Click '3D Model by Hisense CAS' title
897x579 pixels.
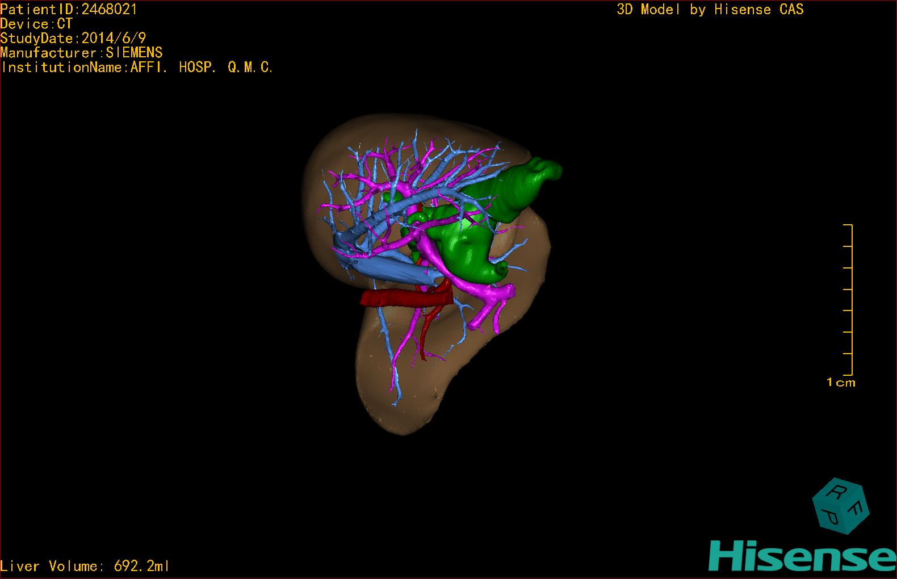(x=710, y=9)
